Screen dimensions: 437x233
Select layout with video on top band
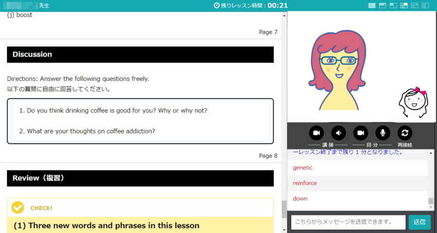coord(382,5)
